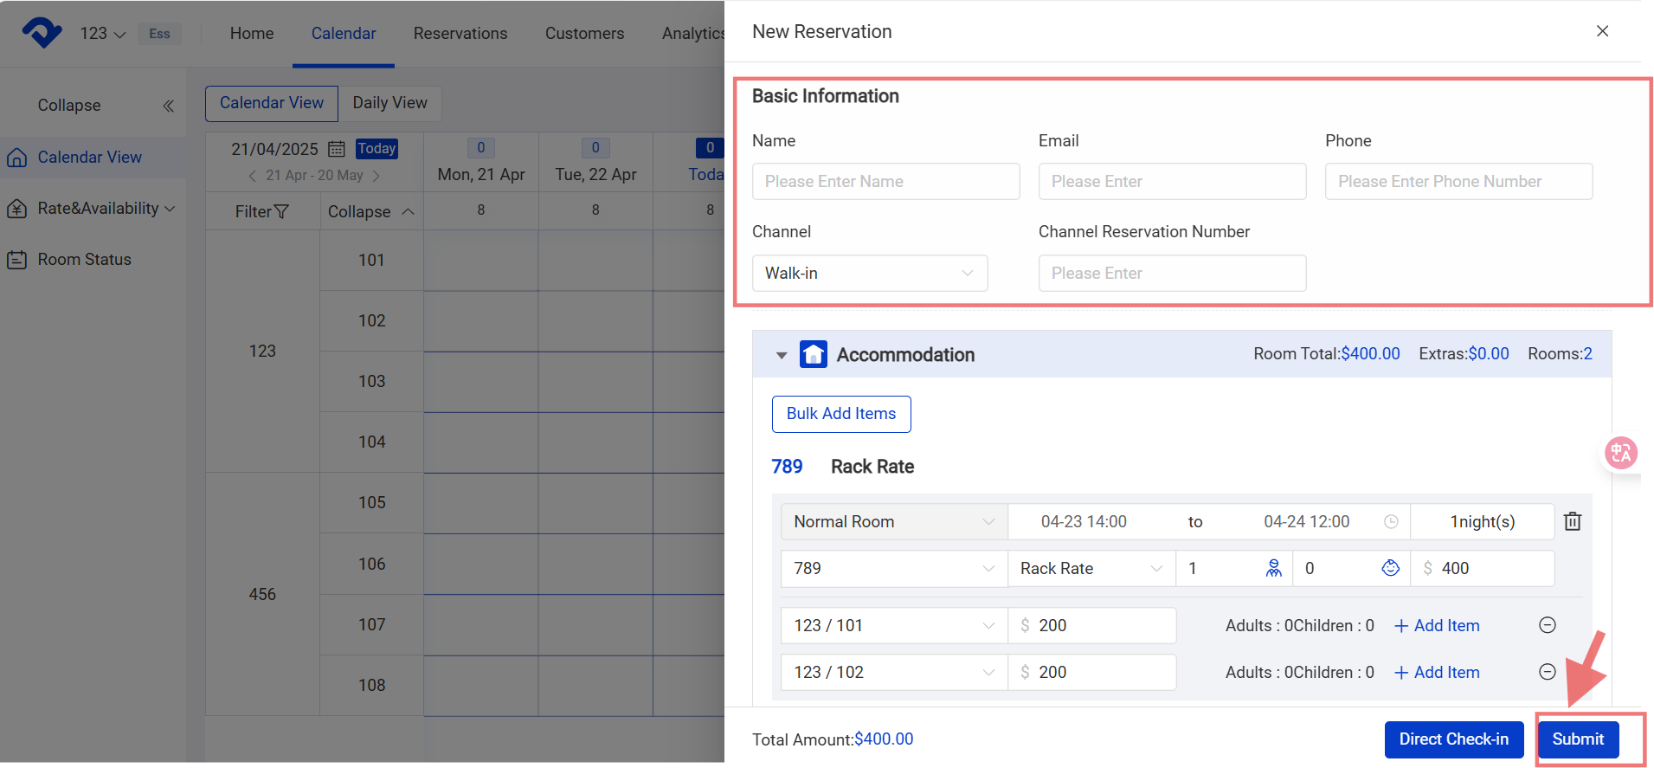Click the Direct Check-in button
Screen dimensions: 1654x768
pos(1453,739)
